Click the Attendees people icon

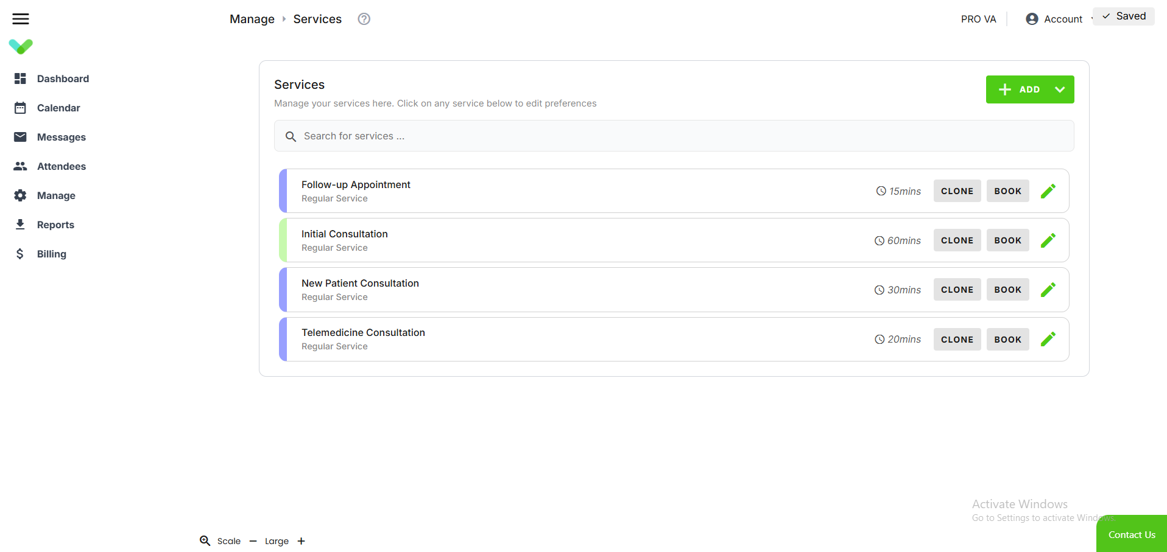[x=20, y=166]
